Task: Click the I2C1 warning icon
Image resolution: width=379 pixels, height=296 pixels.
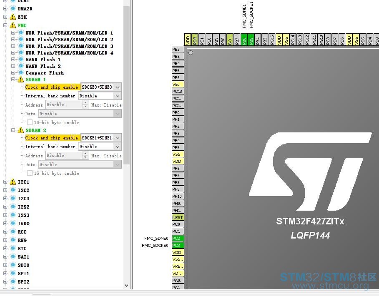Action: 13,182
